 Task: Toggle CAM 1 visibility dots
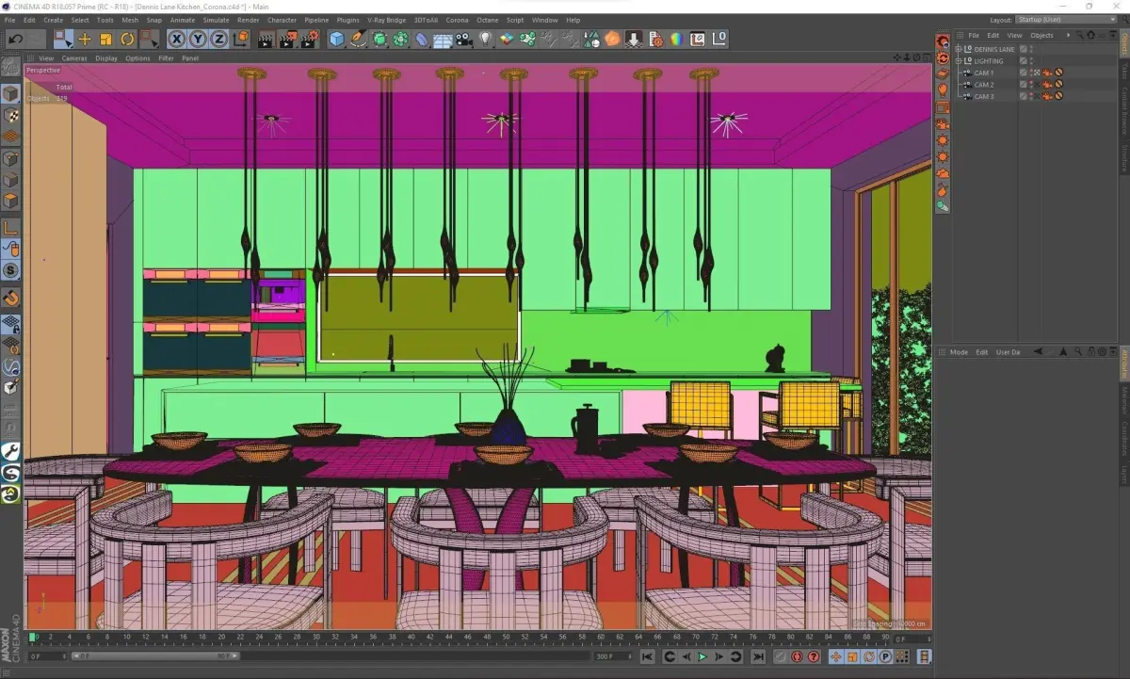(1032, 73)
